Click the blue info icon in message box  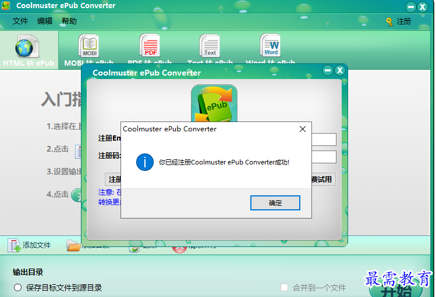[x=144, y=162]
